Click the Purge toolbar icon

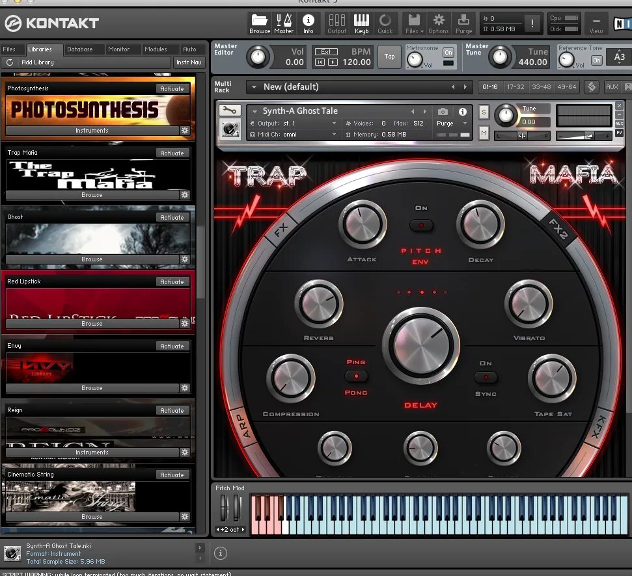[463, 23]
